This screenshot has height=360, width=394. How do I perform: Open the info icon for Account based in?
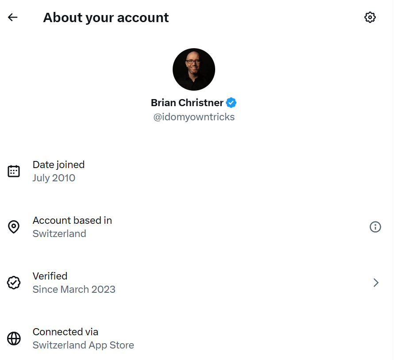pos(375,227)
